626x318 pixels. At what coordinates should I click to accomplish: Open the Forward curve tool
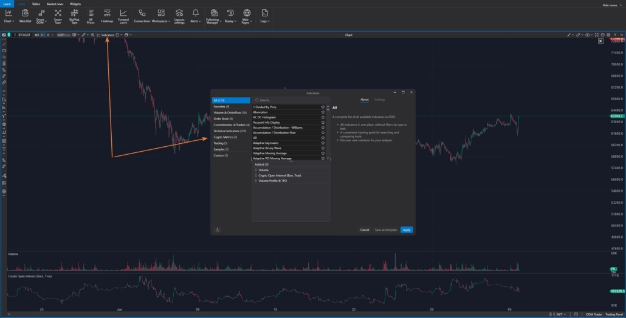point(123,16)
